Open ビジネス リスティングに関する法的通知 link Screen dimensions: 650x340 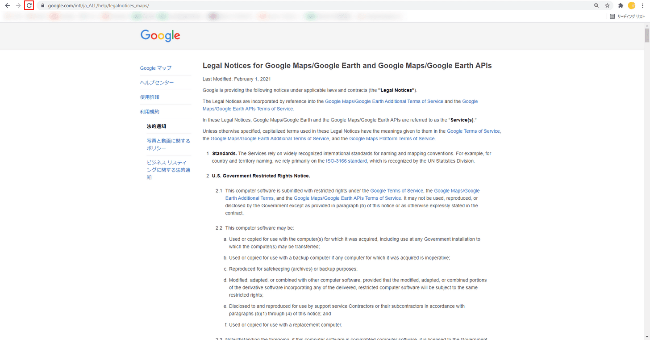[168, 170]
